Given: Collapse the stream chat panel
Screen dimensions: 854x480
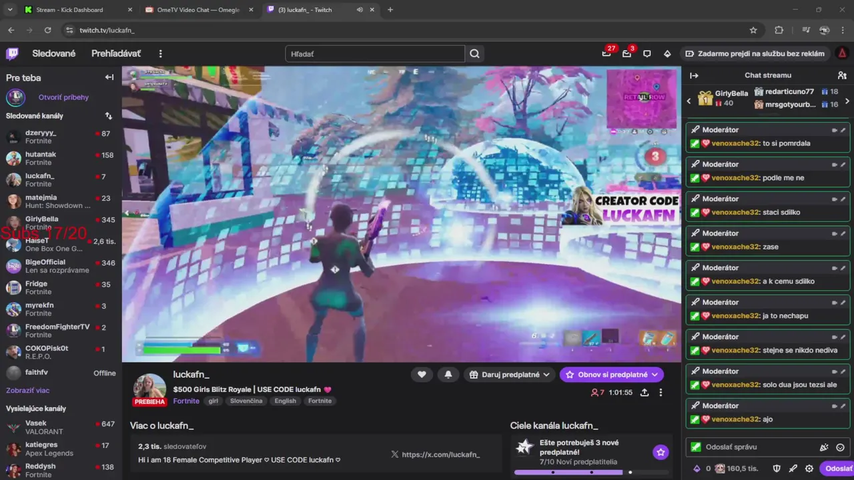Looking at the screenshot, I should (694, 75).
